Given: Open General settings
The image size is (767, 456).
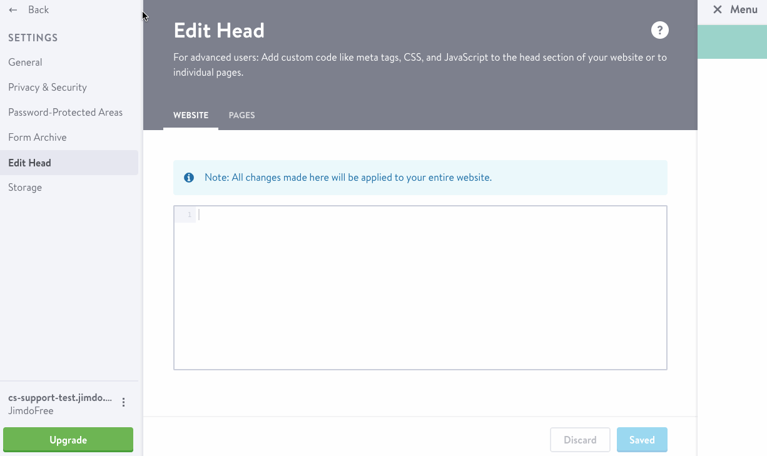Looking at the screenshot, I should click(x=25, y=63).
